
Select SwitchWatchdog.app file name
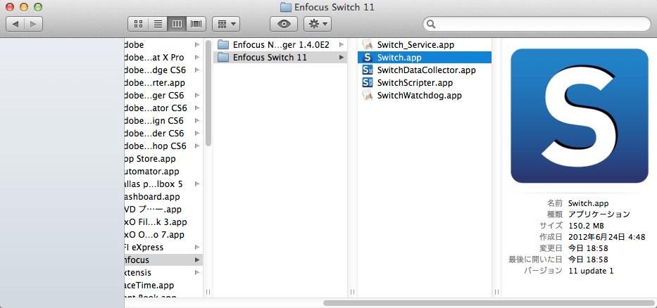click(x=420, y=96)
